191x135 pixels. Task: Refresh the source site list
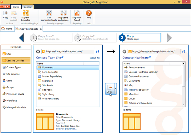click(x=97, y=51)
